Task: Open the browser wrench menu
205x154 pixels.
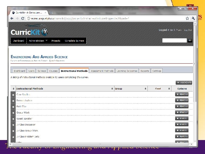Action: [x=193, y=18]
